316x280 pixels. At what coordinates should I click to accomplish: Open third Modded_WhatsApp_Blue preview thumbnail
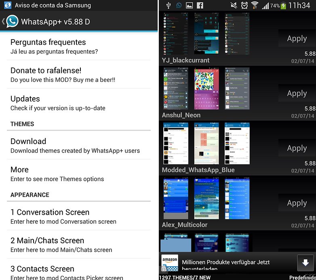pos(237,143)
